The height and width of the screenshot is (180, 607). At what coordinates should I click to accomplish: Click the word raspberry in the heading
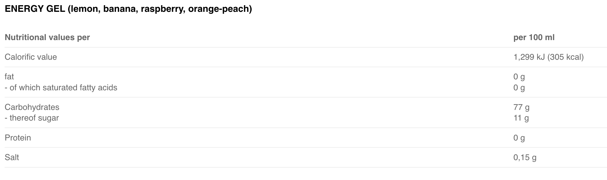(163, 9)
